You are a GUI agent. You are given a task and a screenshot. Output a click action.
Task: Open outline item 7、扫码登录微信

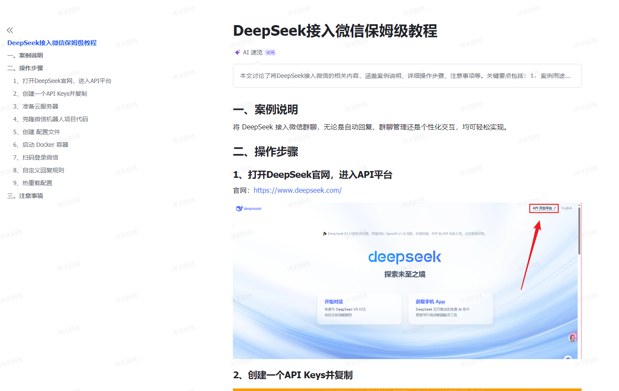tap(36, 157)
